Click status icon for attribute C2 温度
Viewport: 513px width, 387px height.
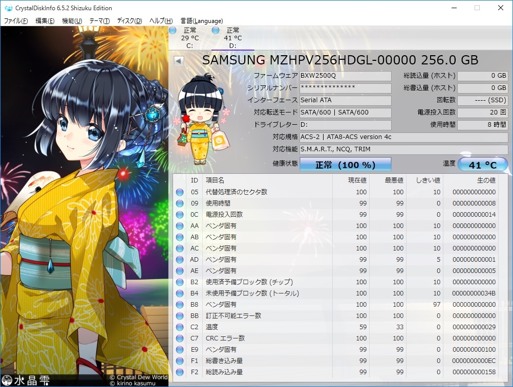[x=180, y=327]
